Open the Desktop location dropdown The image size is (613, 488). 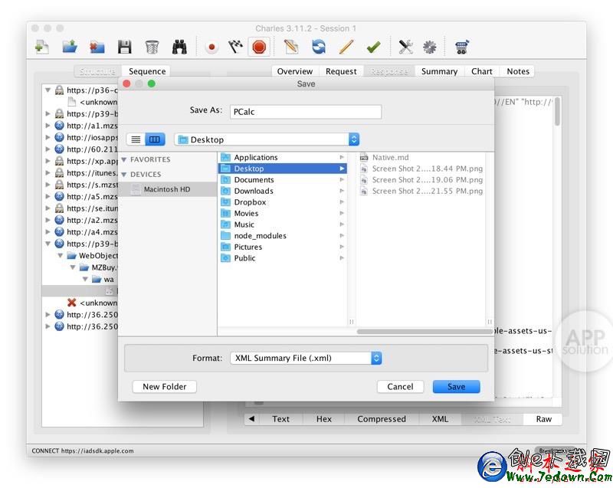267,139
